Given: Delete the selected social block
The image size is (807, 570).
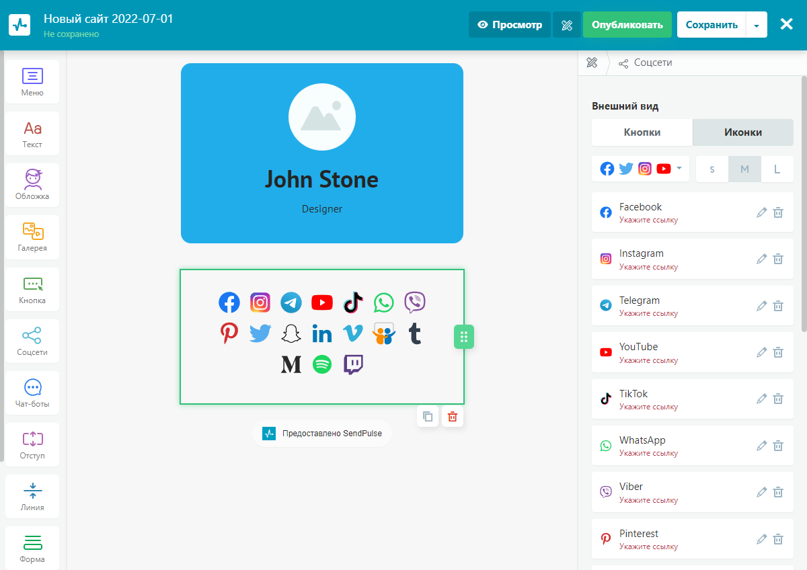Looking at the screenshot, I should [x=453, y=416].
